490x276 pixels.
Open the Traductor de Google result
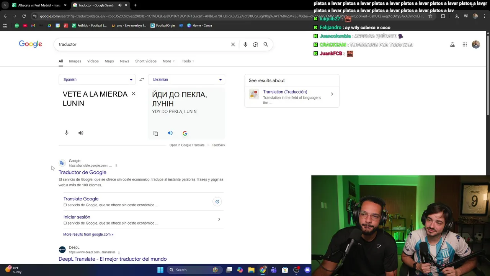click(82, 172)
